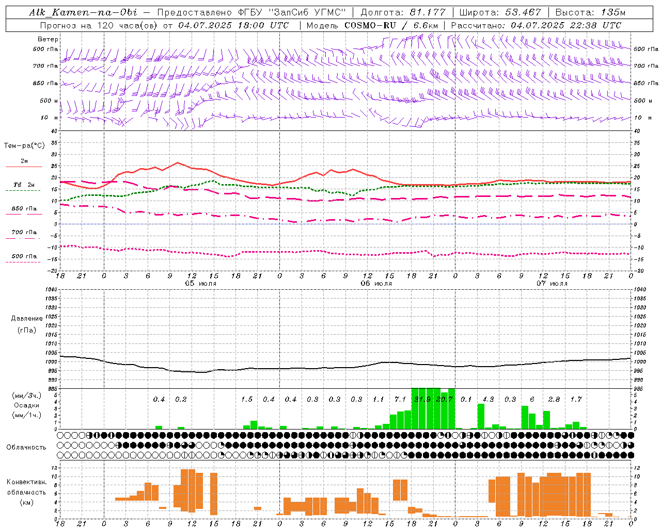The image size is (661, 528).
Task: Click the 20.7 precipitation total
Action: point(444,399)
